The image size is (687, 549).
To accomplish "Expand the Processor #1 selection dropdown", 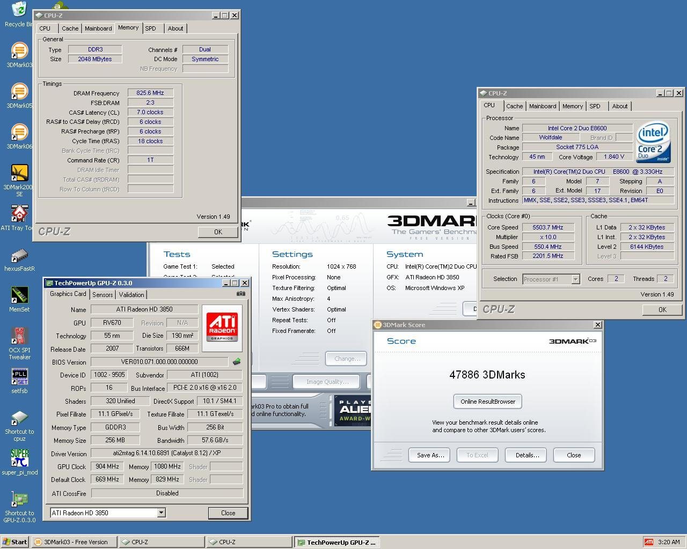I will point(575,279).
